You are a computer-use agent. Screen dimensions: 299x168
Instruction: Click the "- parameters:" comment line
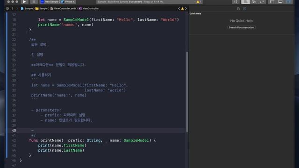46,110
